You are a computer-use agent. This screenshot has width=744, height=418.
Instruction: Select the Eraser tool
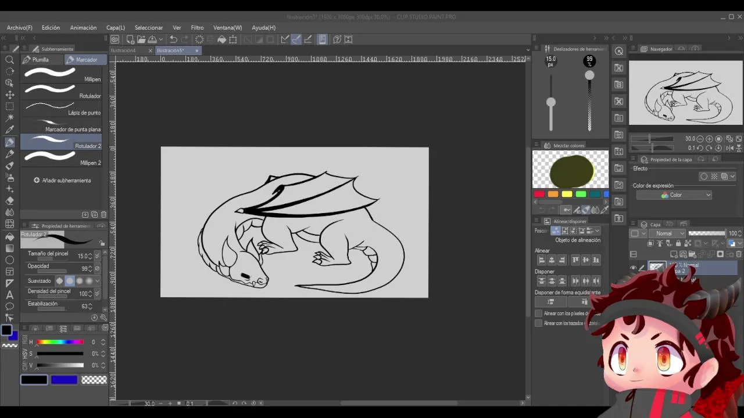pos(10,201)
